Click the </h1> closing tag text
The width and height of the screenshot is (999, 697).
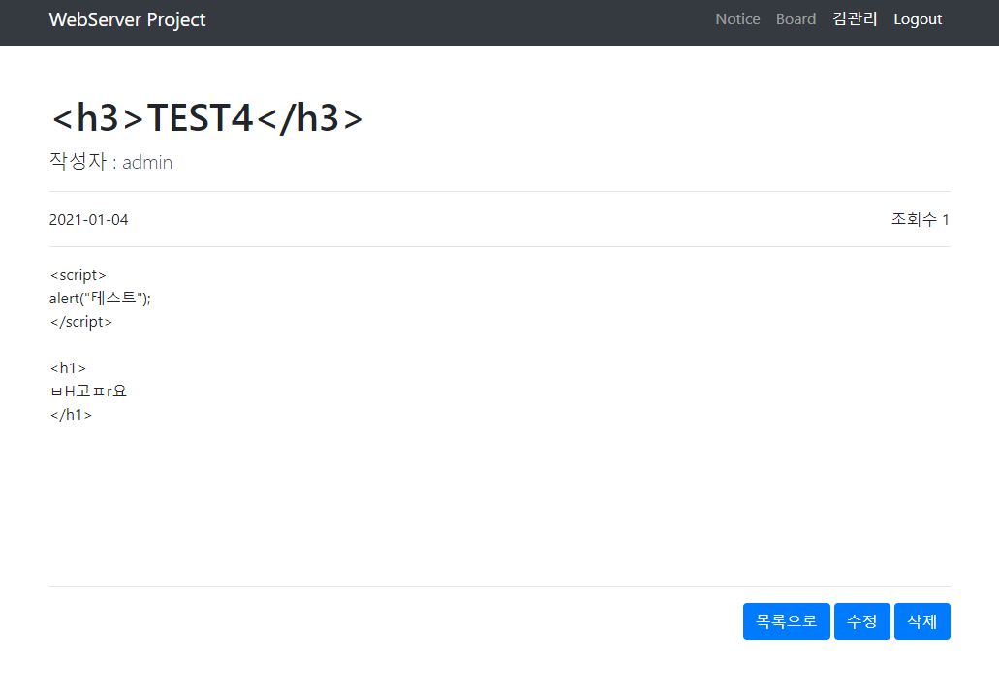71,415
